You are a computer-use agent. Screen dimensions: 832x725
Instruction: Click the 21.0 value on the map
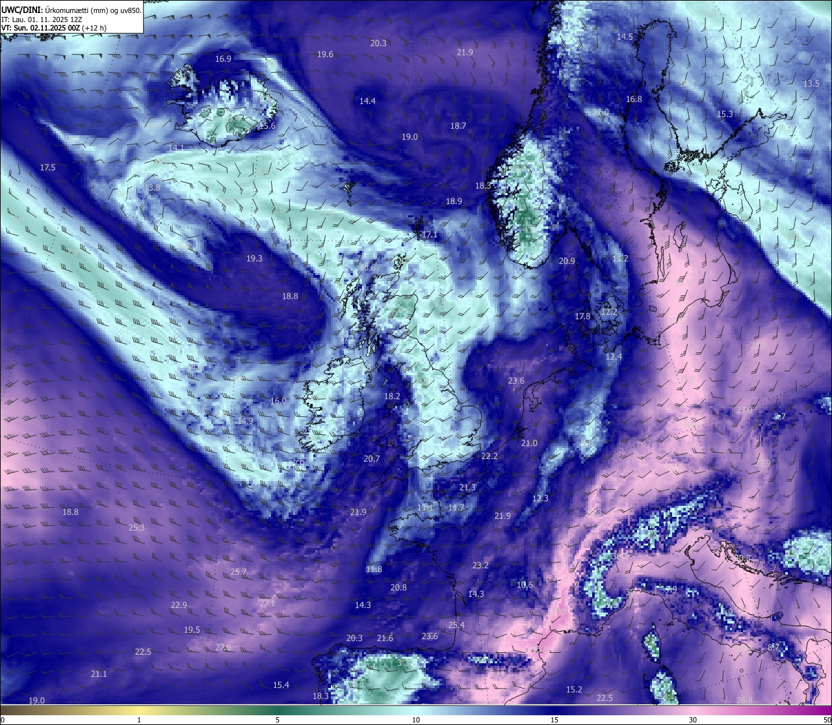[x=529, y=443]
